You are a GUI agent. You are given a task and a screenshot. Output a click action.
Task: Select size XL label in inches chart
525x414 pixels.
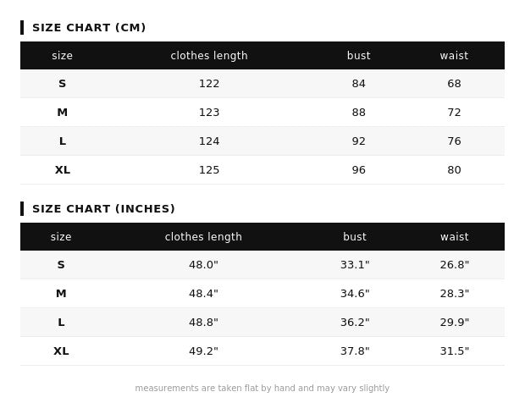61,351
